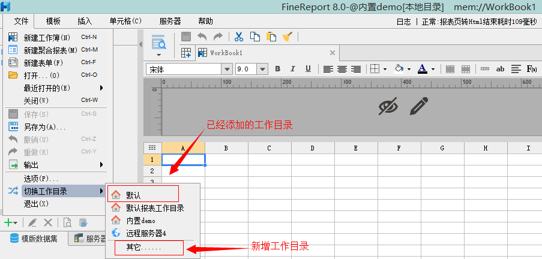Toggle italic formatting
The image size is (542, 259).
293,69
